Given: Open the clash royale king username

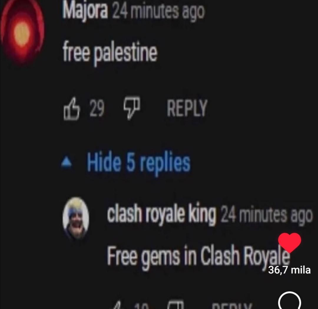Looking at the screenshot, I should coord(161,215).
